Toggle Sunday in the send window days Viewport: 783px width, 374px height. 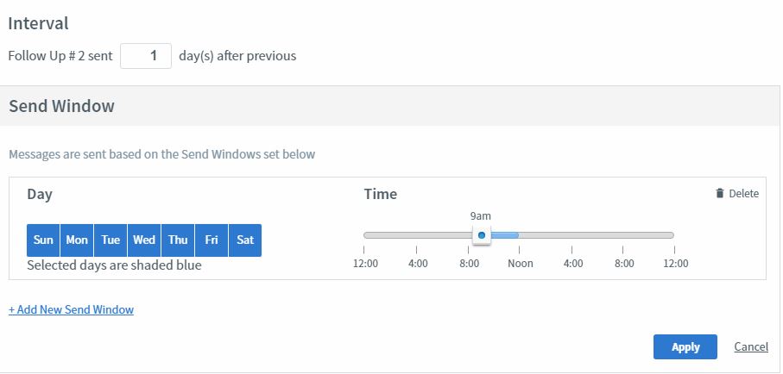(x=43, y=240)
